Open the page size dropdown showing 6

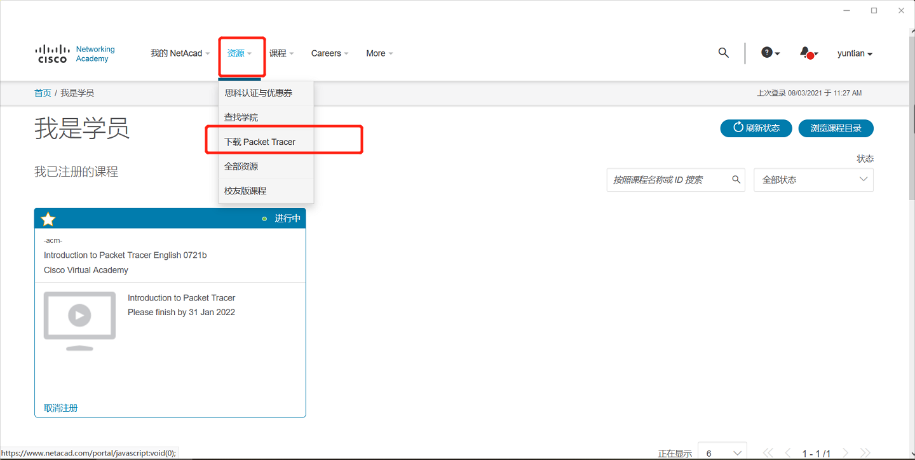point(722,453)
